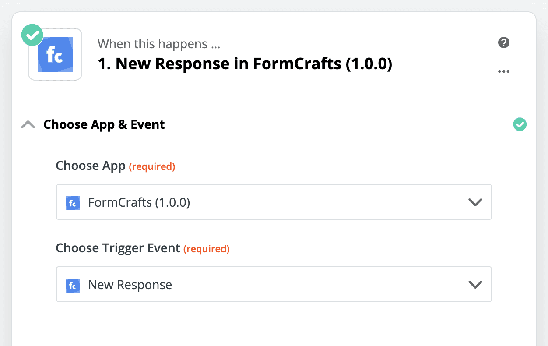
Task: Open the Choose App dropdown arrow
Action: tap(475, 202)
